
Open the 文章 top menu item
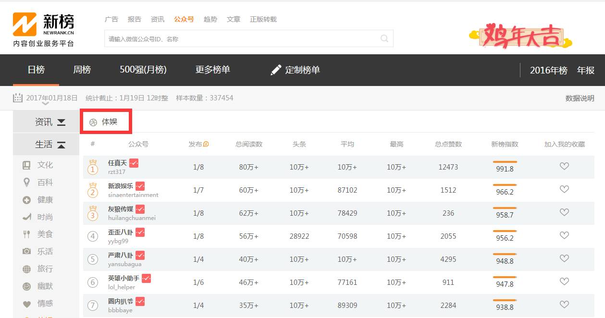point(234,19)
